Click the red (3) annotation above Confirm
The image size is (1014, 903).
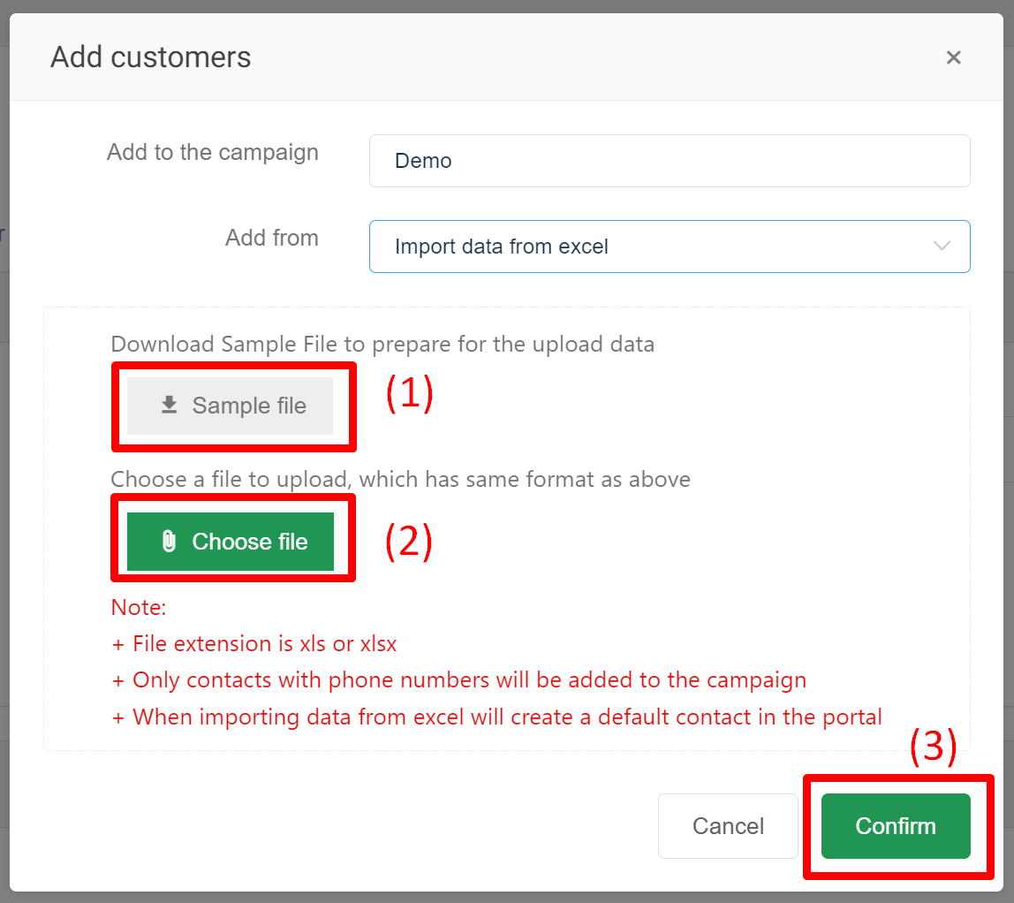tap(933, 748)
